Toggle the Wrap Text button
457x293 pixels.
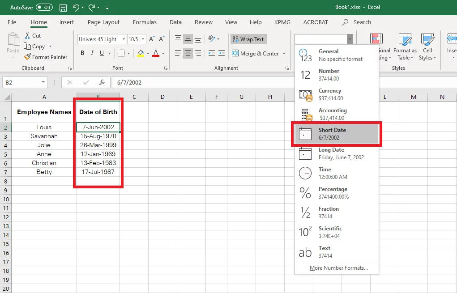click(248, 39)
